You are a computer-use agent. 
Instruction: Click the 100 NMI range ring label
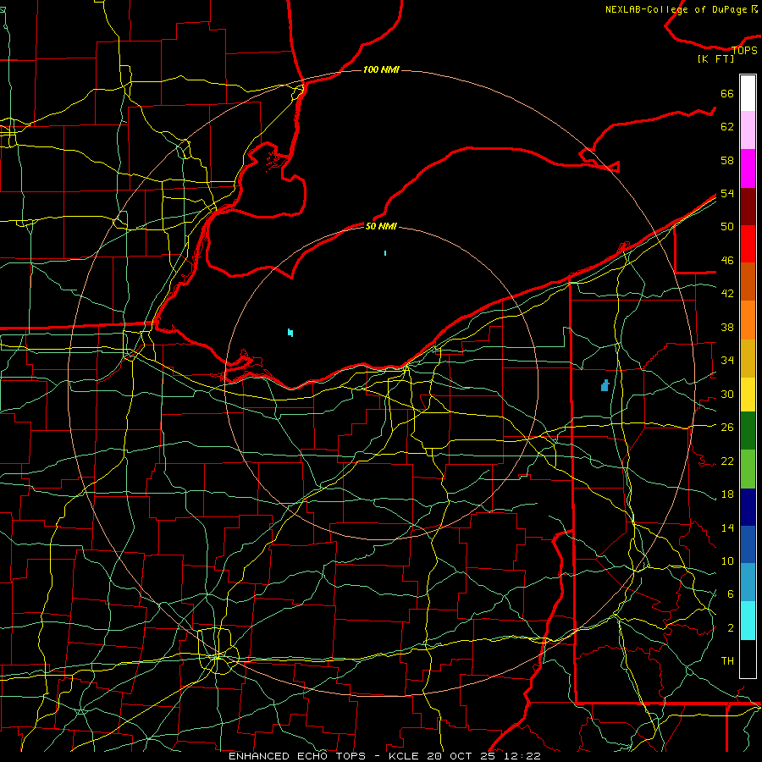(x=381, y=69)
